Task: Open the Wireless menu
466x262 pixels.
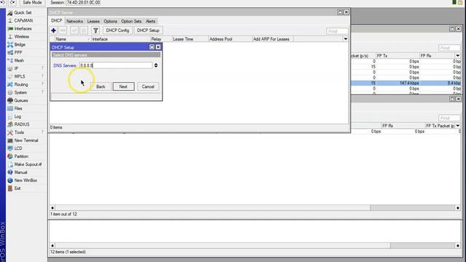Action: pyautogui.click(x=22, y=37)
